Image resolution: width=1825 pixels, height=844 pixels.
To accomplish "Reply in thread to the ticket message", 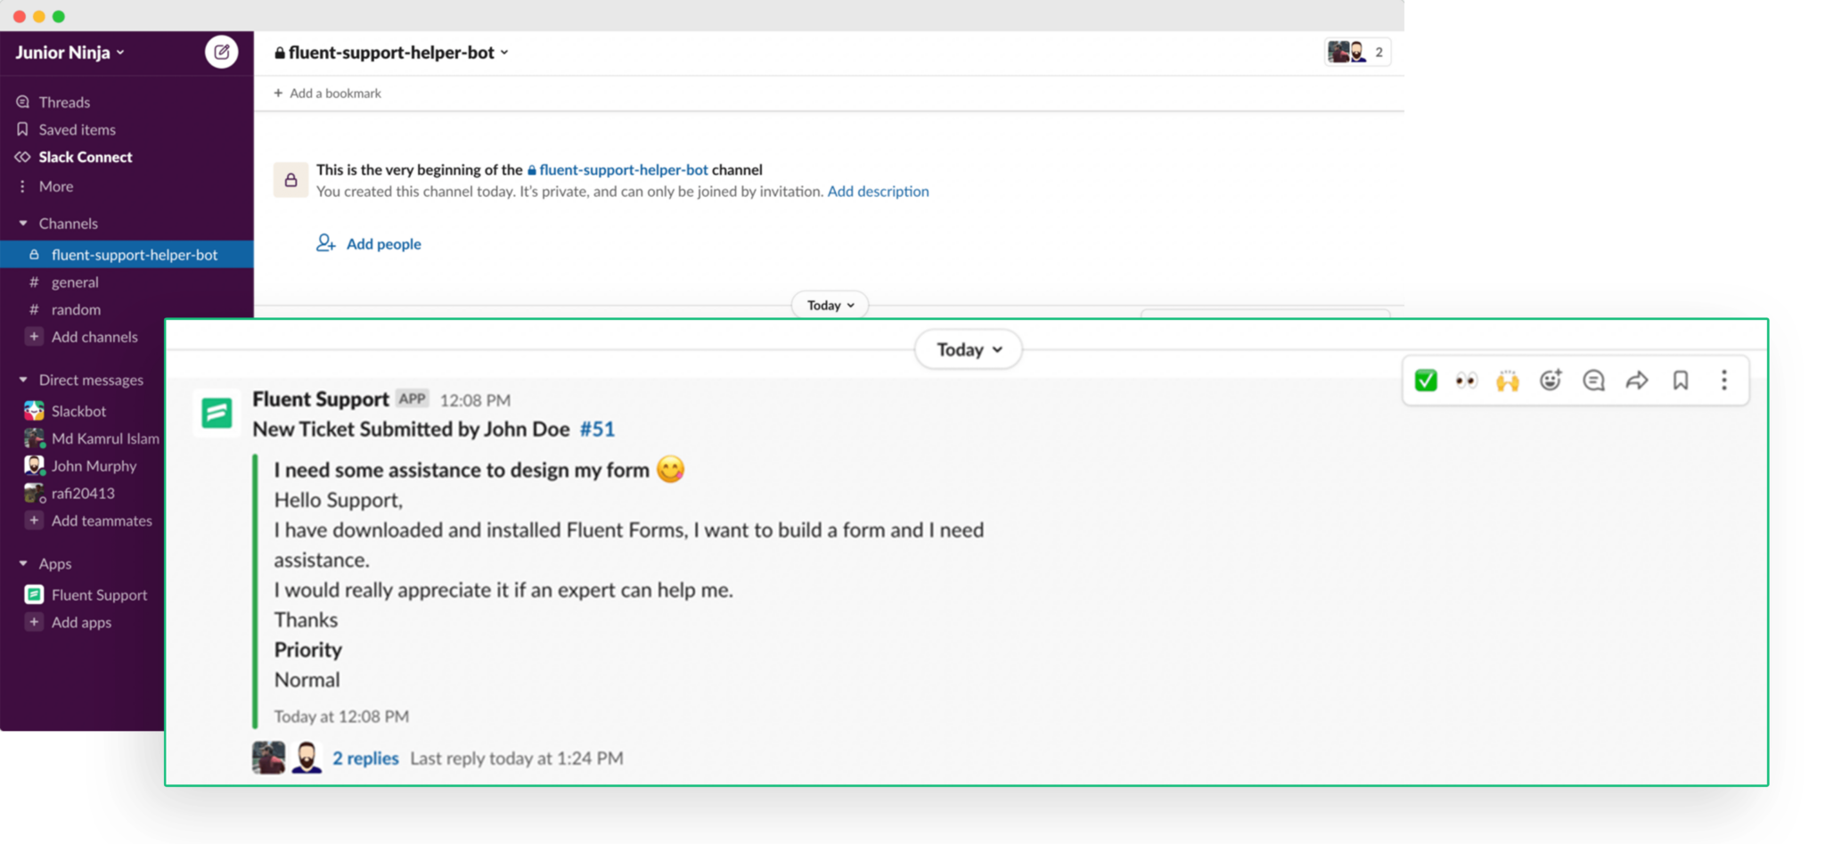I will pyautogui.click(x=1594, y=380).
